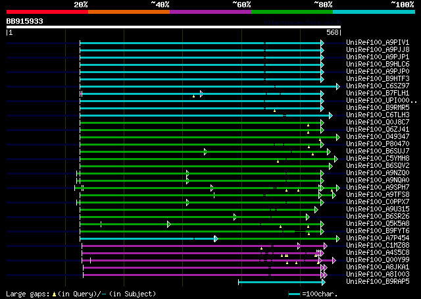
Task: Select the UniRef100_C5YMH8 label
Action: click(378, 159)
